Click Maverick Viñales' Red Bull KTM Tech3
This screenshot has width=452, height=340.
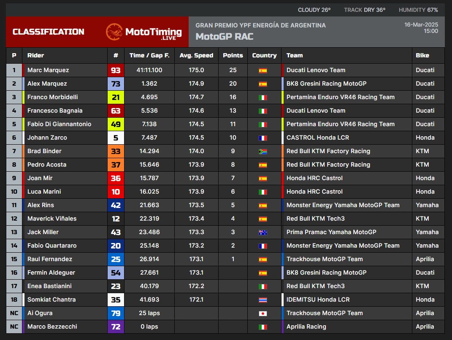315,219
